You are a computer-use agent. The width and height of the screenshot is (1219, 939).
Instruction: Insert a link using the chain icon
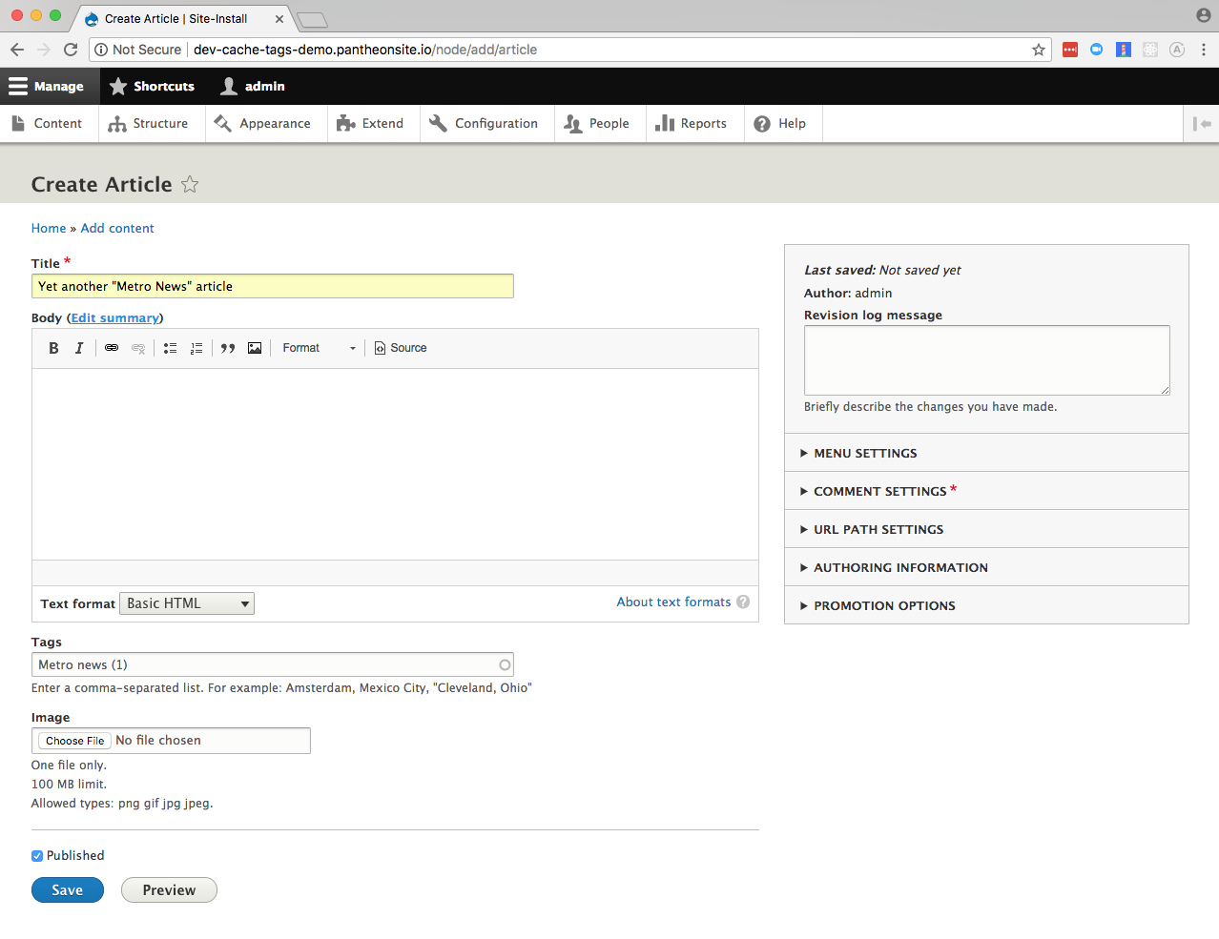click(x=112, y=347)
